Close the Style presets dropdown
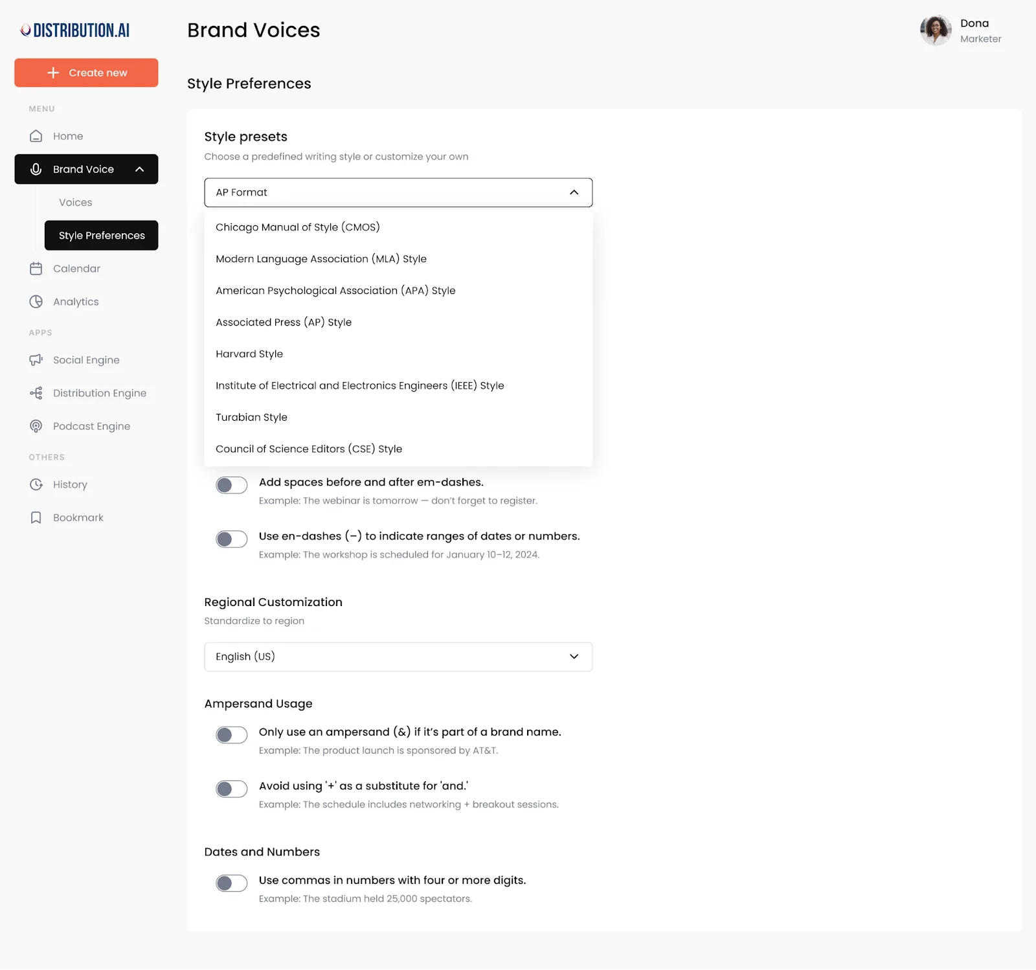The height and width of the screenshot is (970, 1036). click(574, 192)
